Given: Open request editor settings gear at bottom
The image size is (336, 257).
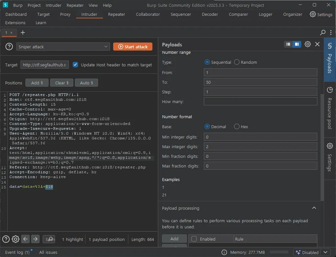Looking at the screenshot, I should (15, 239).
